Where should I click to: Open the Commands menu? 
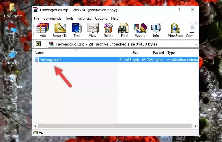52,18
